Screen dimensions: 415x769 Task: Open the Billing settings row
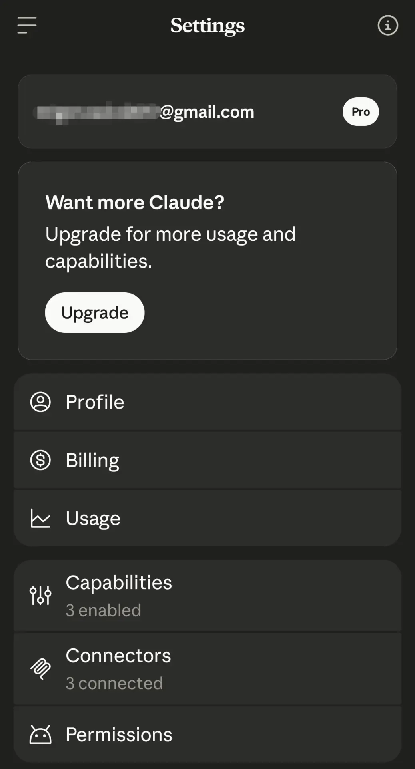(207, 460)
